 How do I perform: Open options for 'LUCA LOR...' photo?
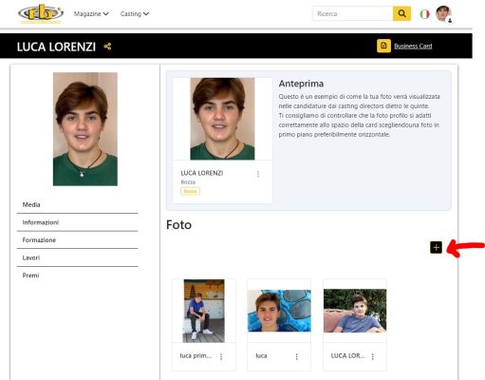click(373, 357)
